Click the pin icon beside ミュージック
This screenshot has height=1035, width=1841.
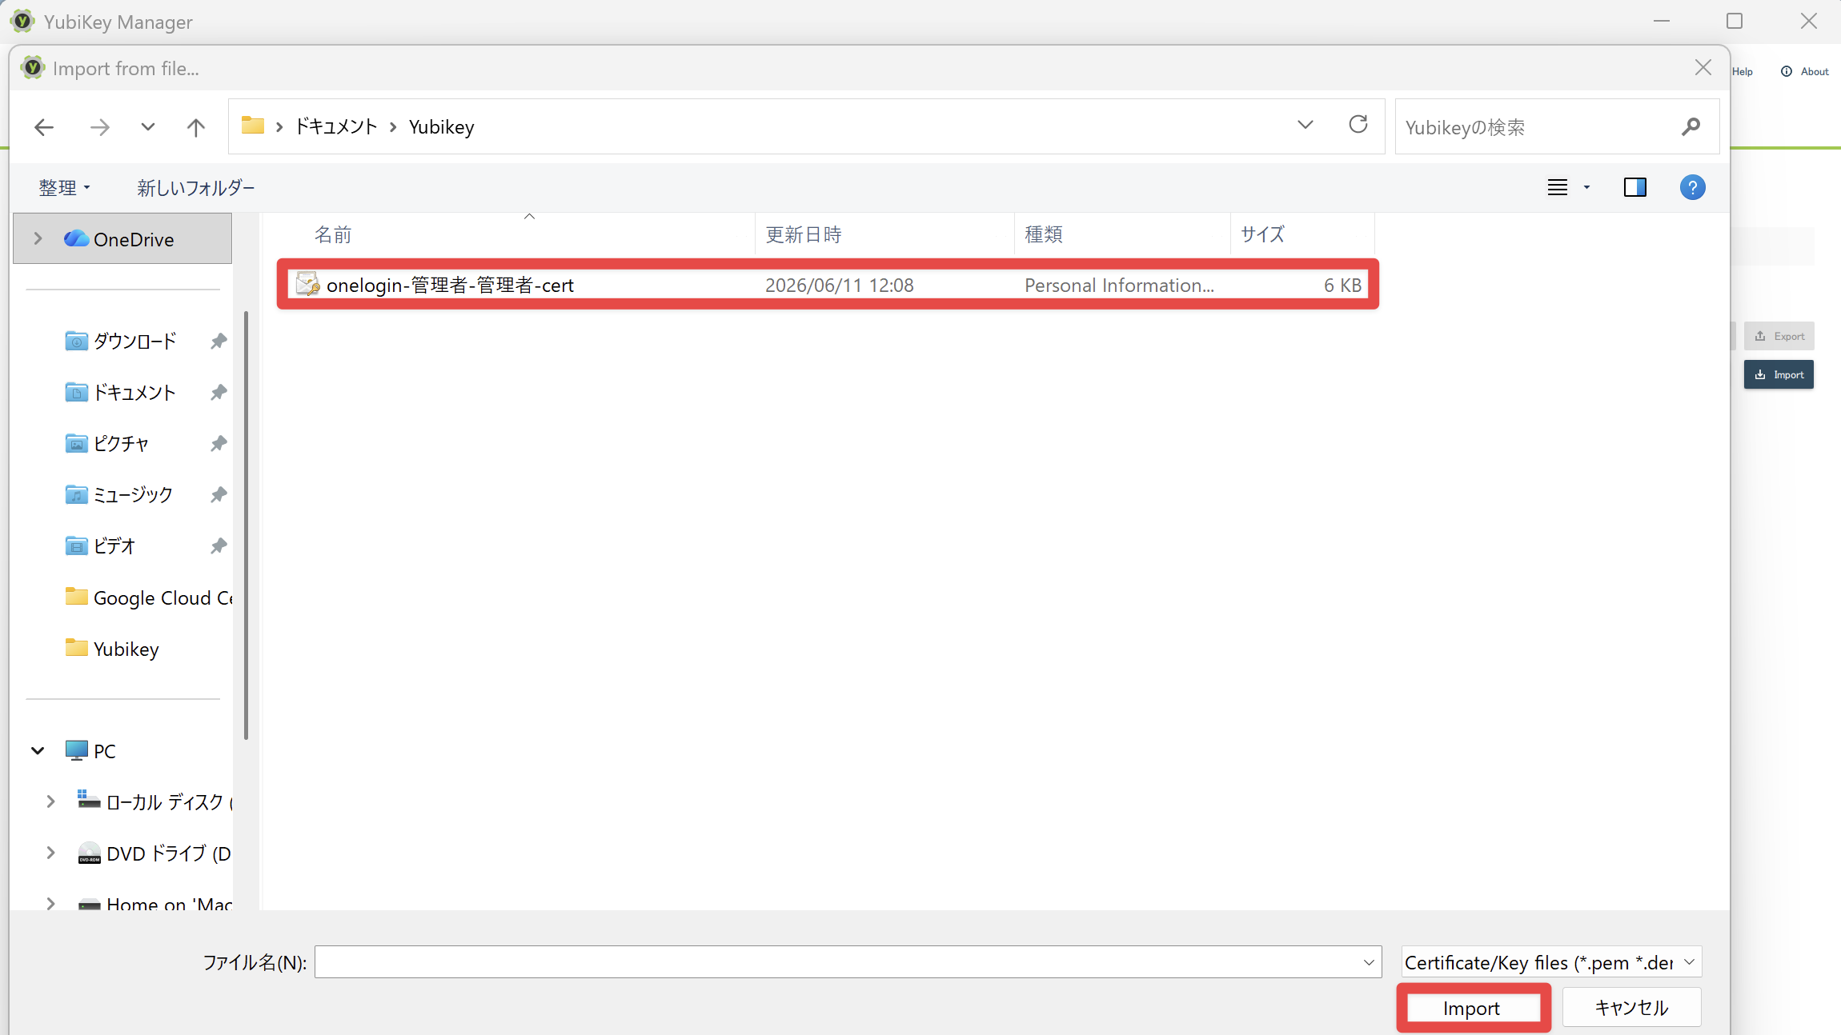click(219, 495)
